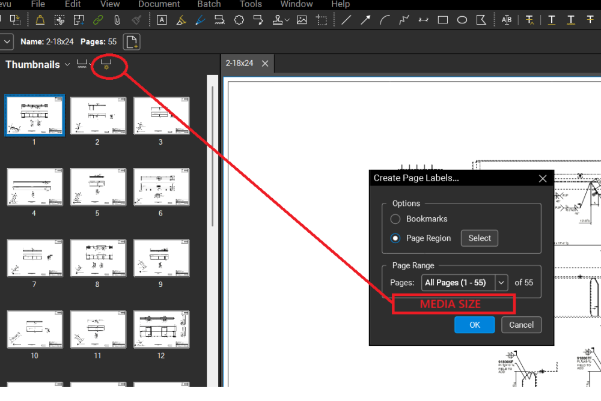Screen dimensions: 601x401
Task: Click OK in Create Page Labels
Action: 475,325
